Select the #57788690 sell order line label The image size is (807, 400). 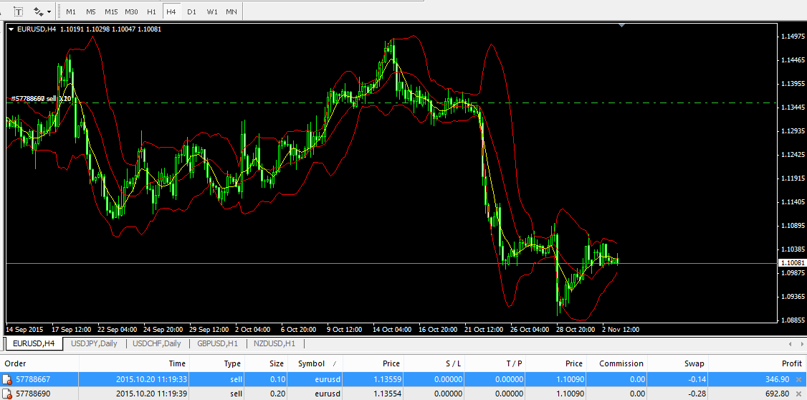(x=41, y=97)
